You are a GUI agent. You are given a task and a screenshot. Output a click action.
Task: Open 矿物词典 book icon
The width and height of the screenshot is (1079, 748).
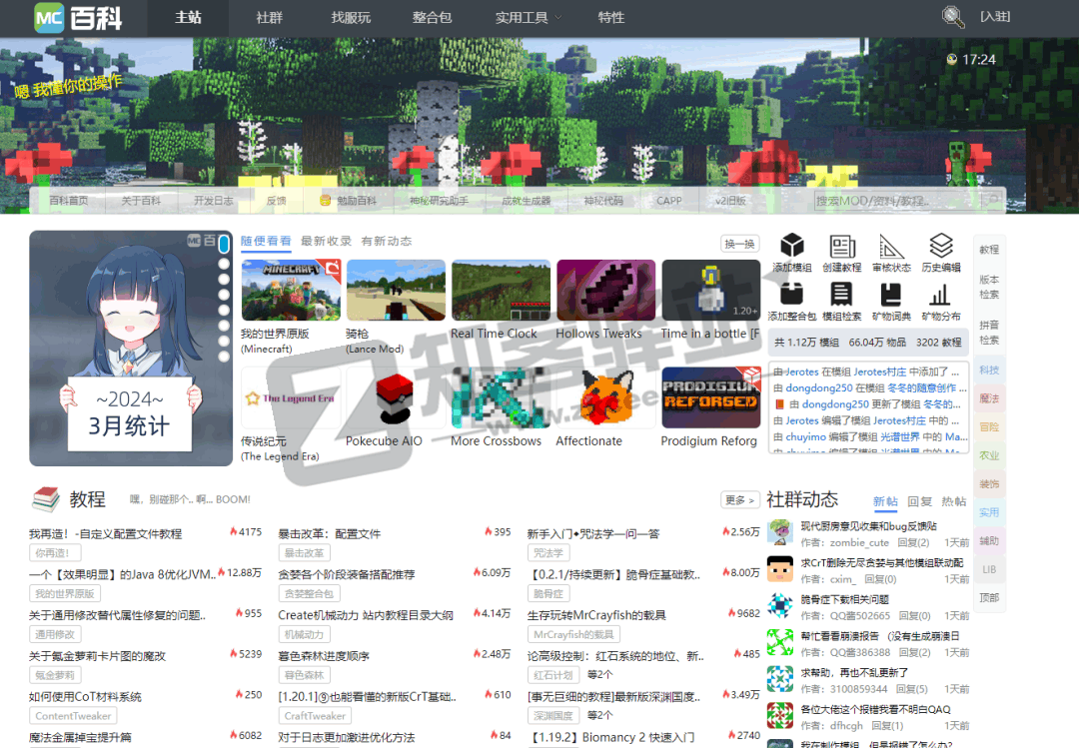click(891, 295)
